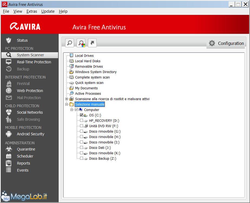Click the Mail Protection envelope icon

click(x=9, y=98)
